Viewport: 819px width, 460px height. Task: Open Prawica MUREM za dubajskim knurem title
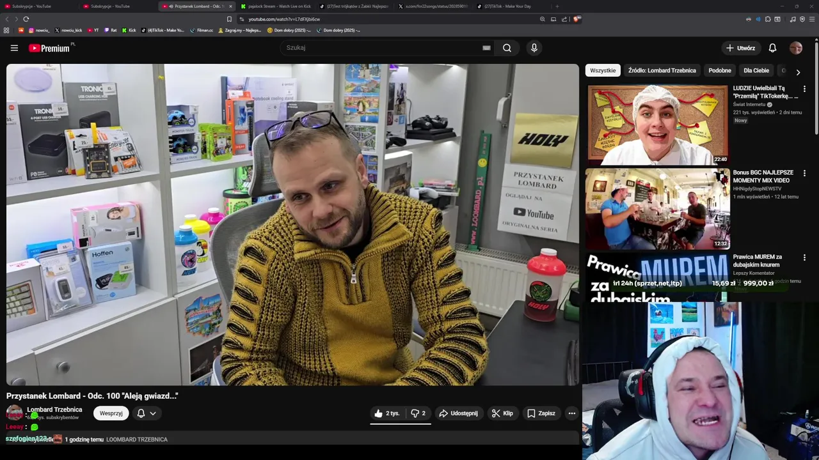758,261
